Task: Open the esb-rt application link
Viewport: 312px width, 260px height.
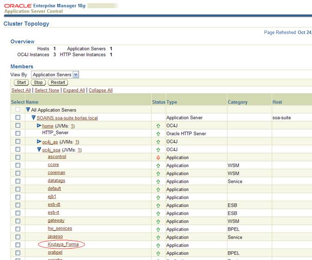Action: tap(54, 212)
